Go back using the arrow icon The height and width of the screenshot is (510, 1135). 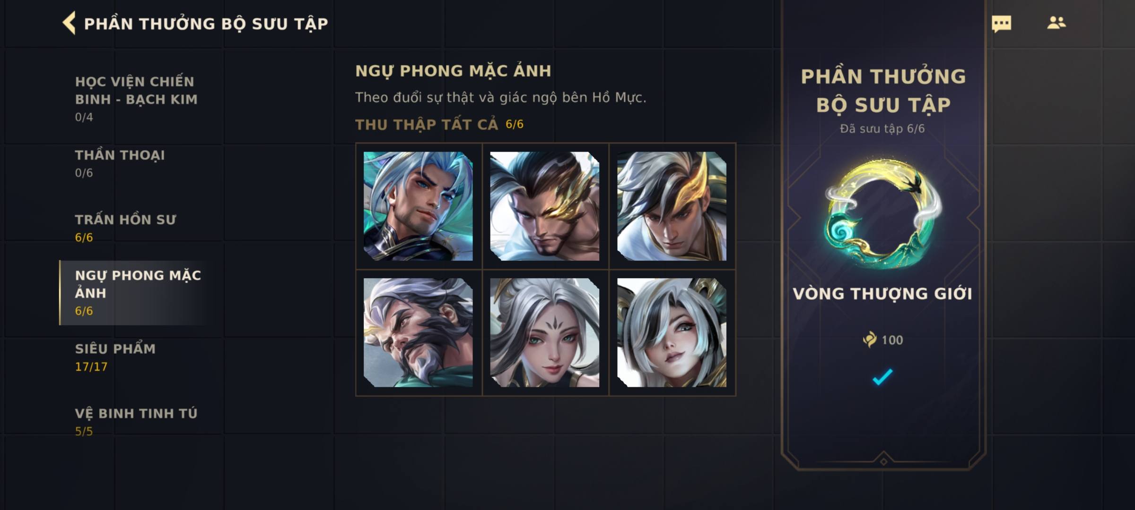[x=69, y=23]
